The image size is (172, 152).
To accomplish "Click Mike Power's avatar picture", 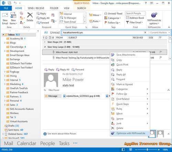I will click(51, 80).
